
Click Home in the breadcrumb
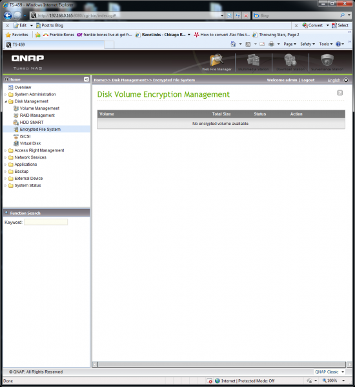click(99, 80)
